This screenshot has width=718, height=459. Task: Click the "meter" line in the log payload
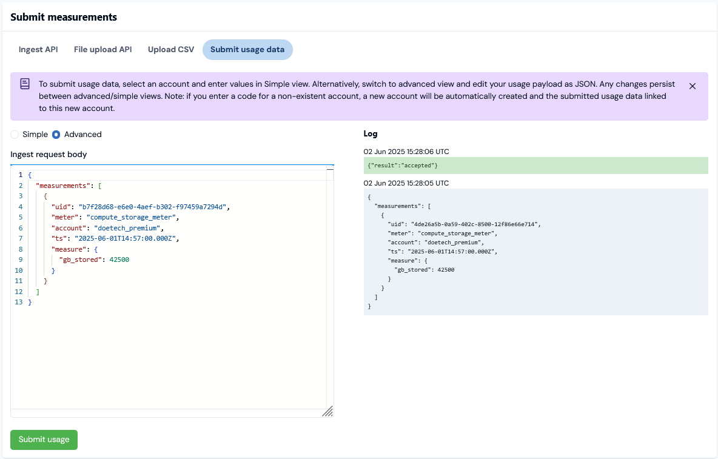pos(442,233)
